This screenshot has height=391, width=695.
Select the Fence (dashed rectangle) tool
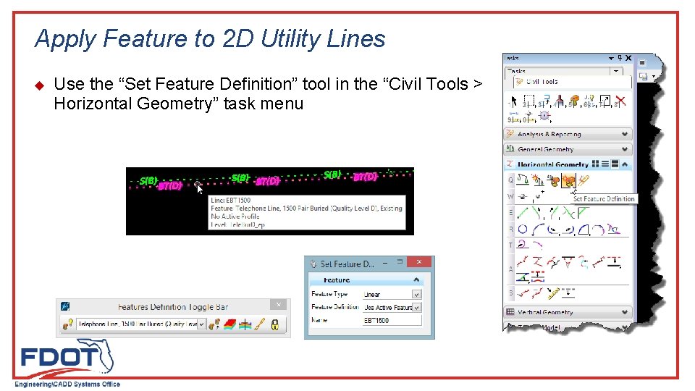coord(528,101)
